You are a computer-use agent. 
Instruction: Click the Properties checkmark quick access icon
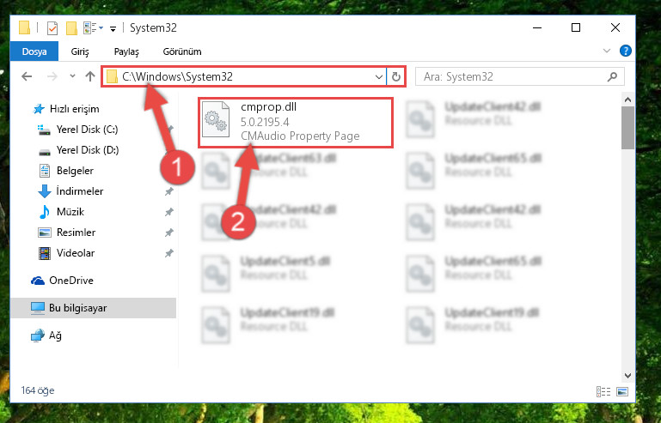pyautogui.click(x=52, y=28)
